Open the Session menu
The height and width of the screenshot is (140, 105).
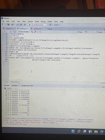(x=31, y=22)
